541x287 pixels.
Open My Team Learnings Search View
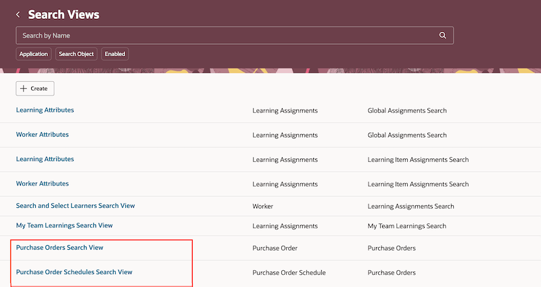coord(64,225)
